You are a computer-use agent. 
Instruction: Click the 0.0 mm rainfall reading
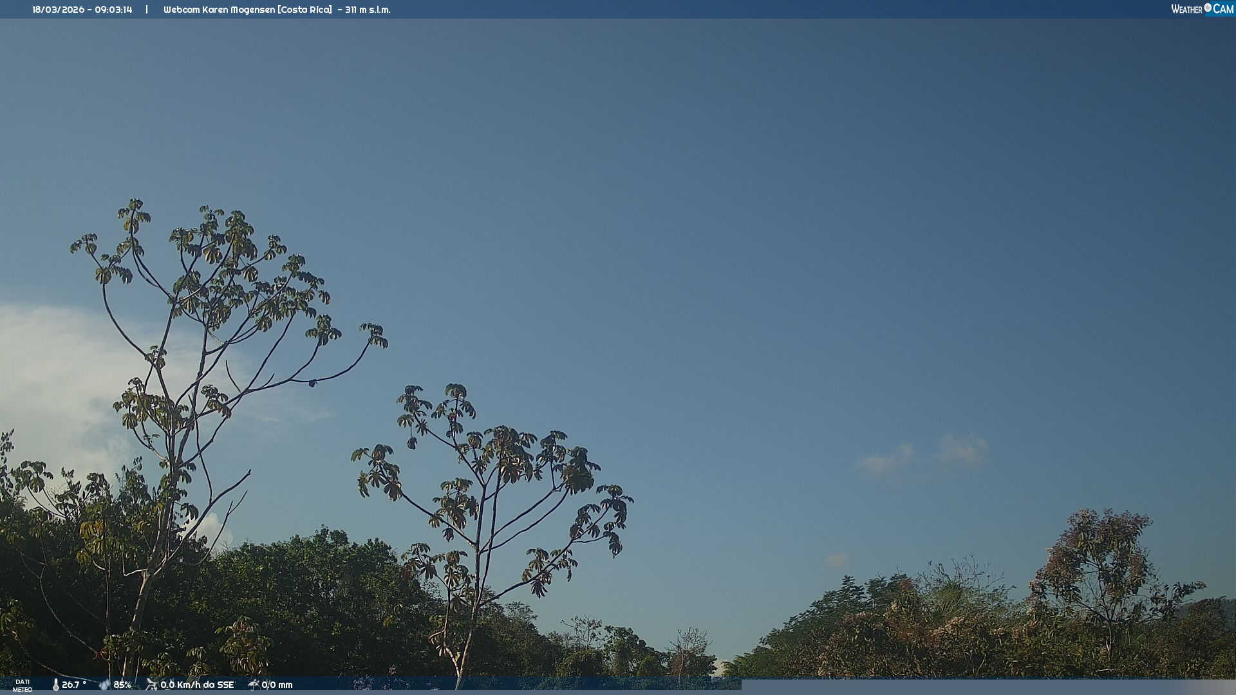pyautogui.click(x=277, y=685)
